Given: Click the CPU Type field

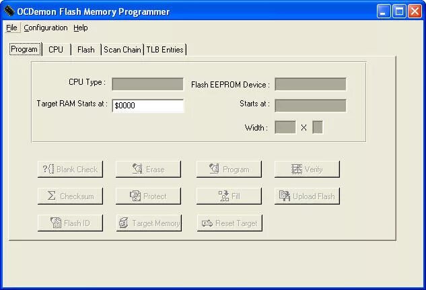Looking at the screenshot, I should point(147,84).
